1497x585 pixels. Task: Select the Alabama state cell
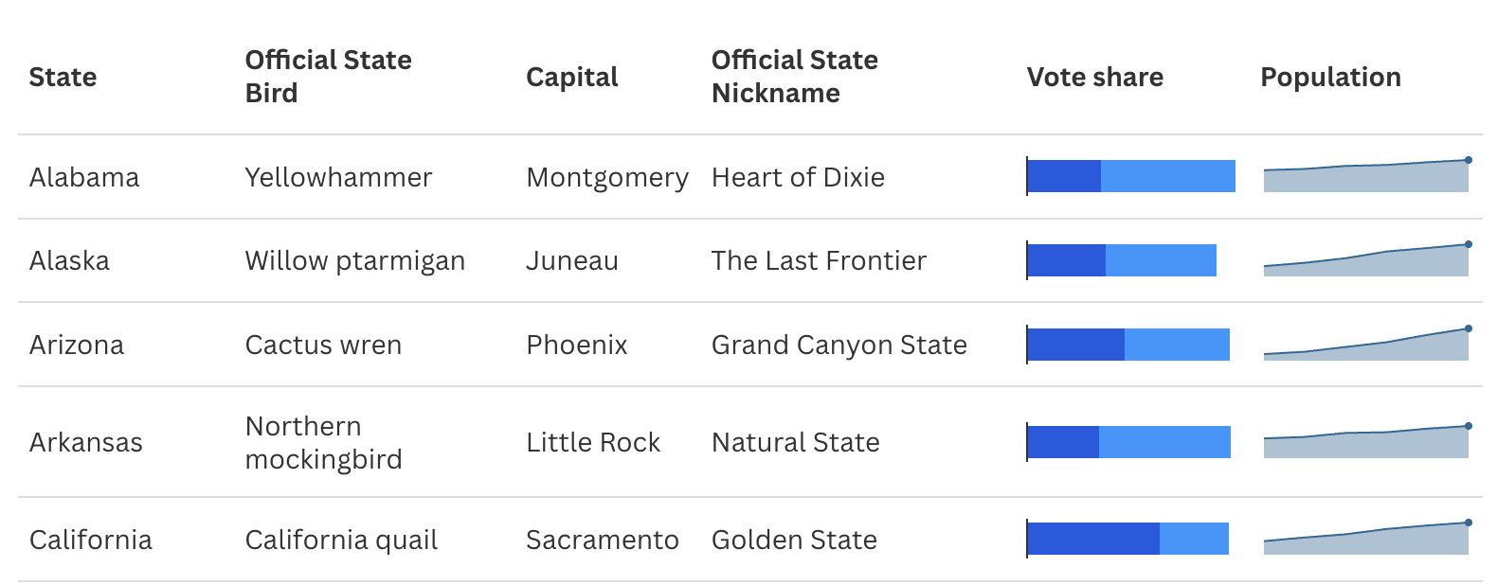[84, 177]
